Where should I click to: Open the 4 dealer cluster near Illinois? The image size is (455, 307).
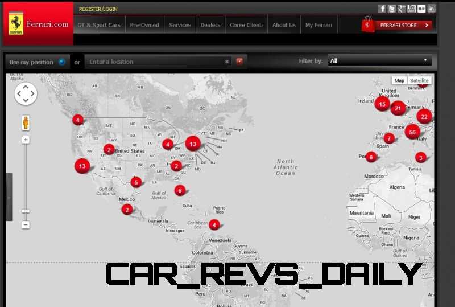(x=167, y=144)
